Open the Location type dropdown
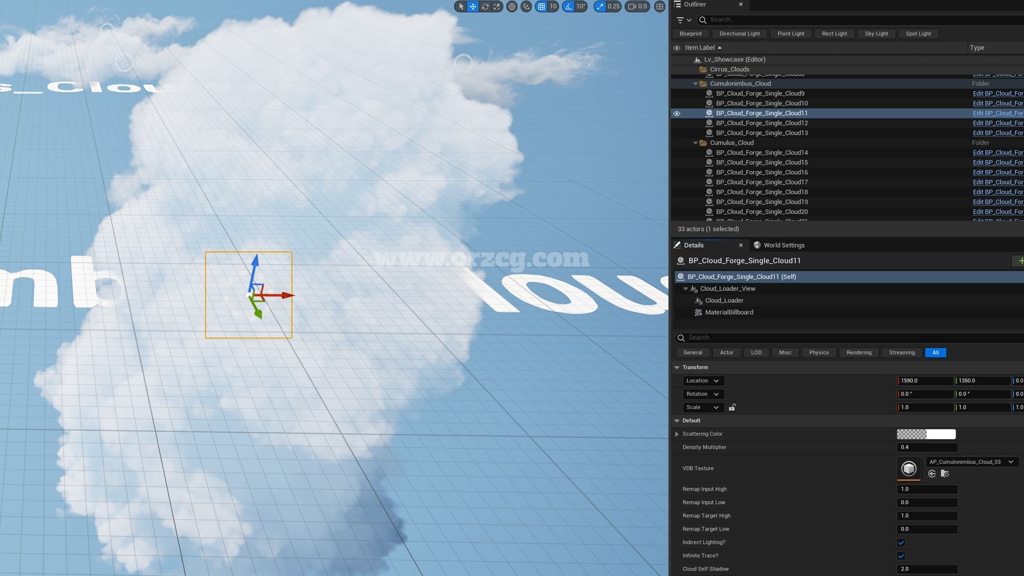 [703, 381]
